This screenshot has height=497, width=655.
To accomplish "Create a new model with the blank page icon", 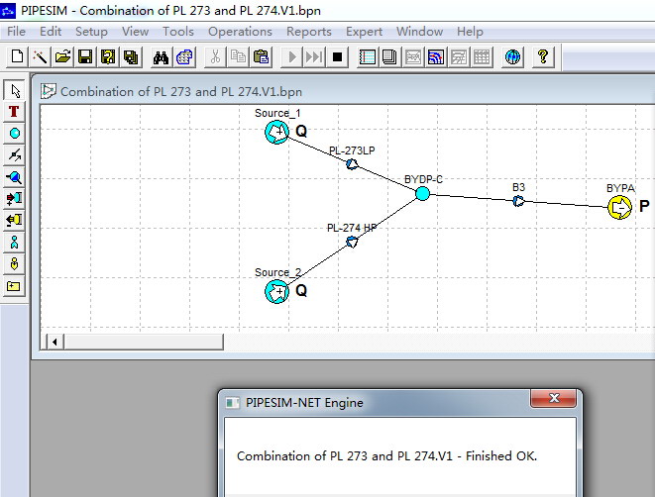I will pyautogui.click(x=17, y=56).
